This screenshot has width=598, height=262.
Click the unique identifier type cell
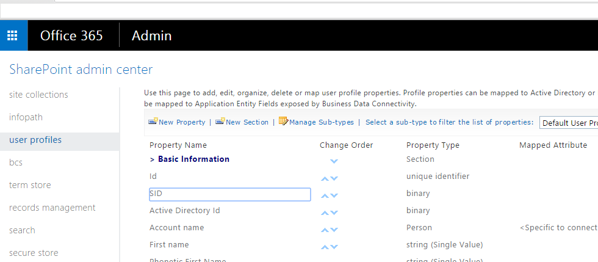[438, 176]
